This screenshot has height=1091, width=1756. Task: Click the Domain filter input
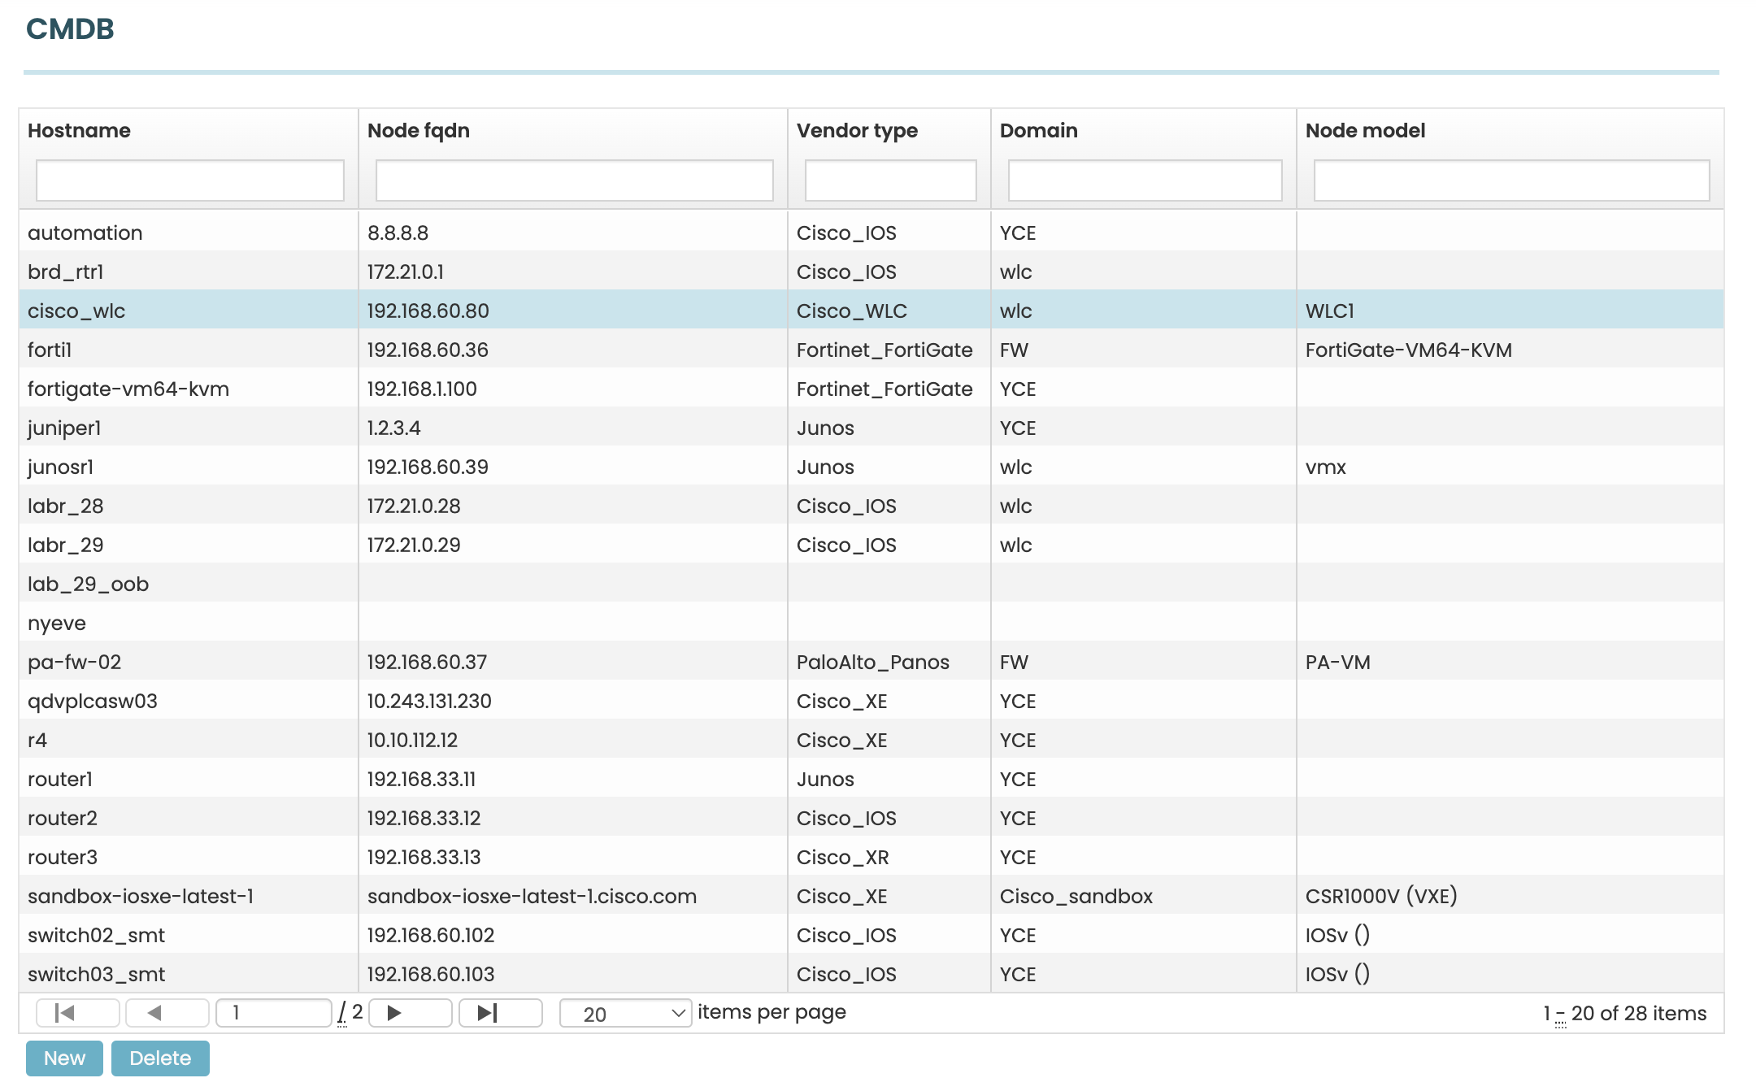click(1144, 180)
